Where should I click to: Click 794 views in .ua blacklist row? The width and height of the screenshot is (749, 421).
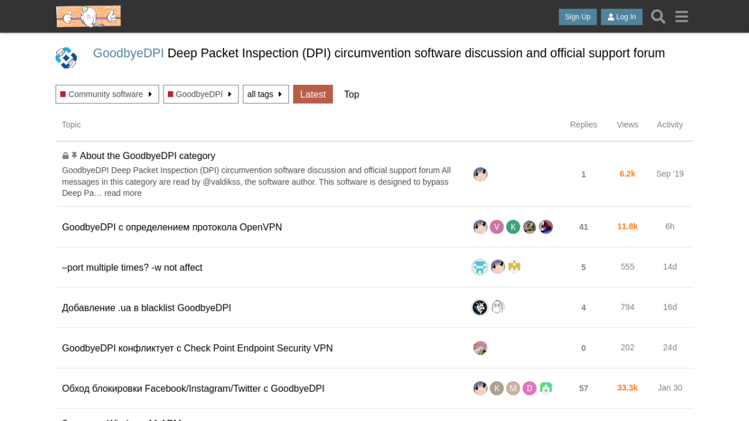[x=627, y=307]
